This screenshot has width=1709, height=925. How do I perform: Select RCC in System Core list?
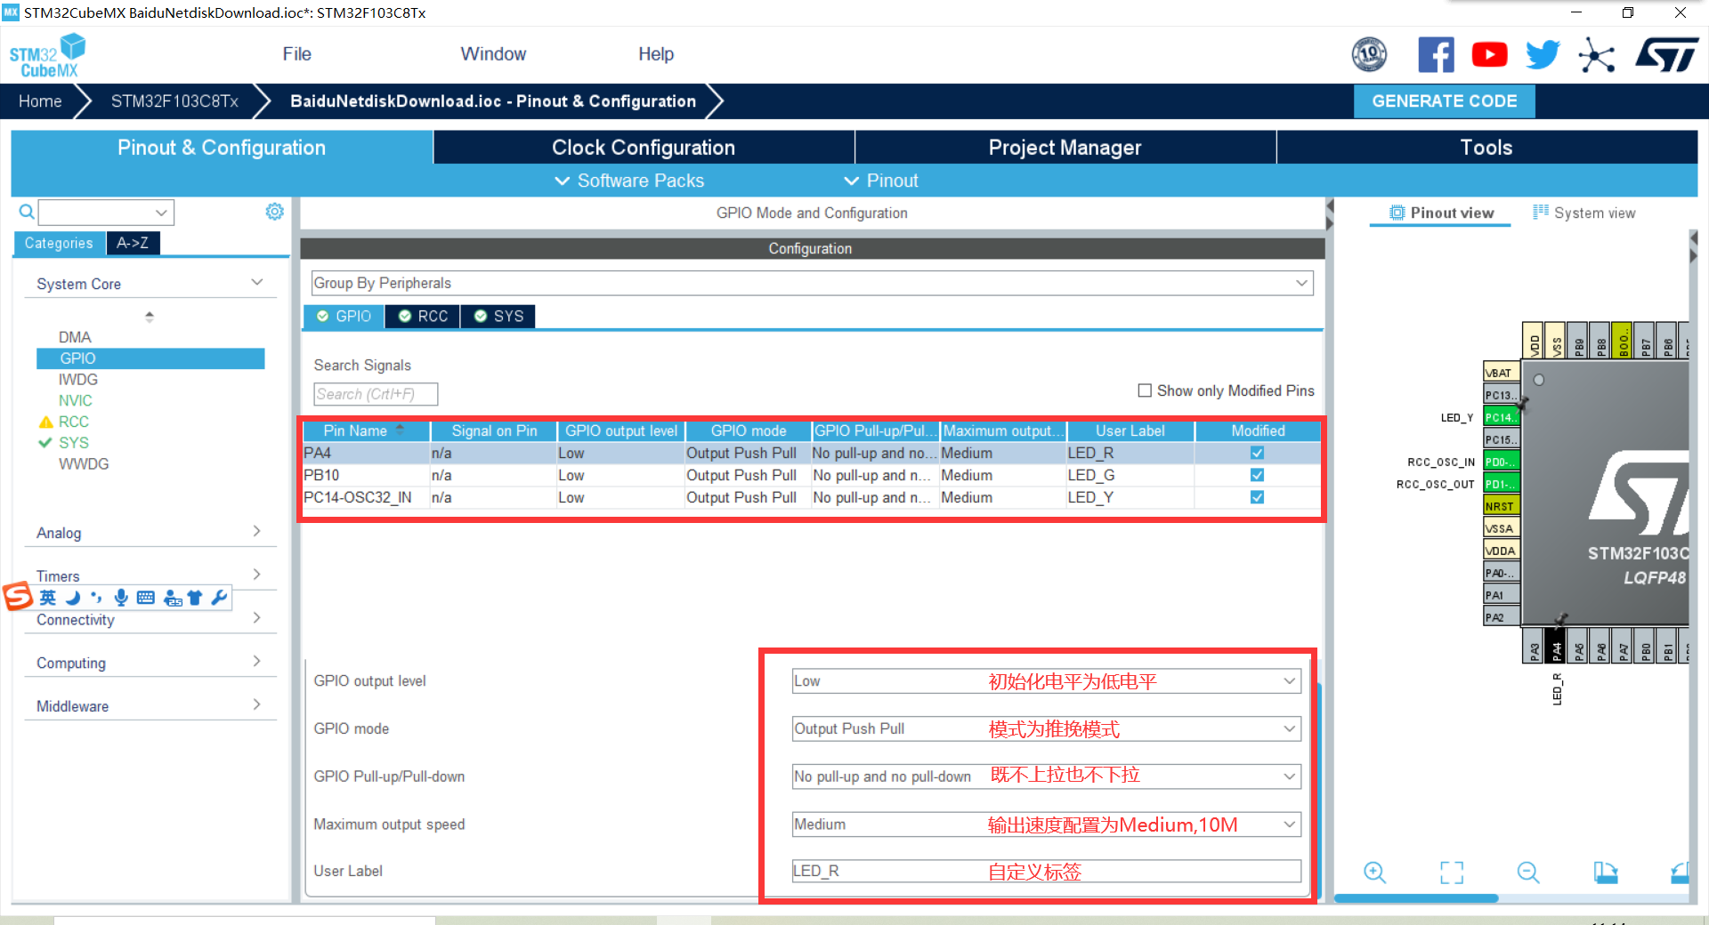point(74,422)
